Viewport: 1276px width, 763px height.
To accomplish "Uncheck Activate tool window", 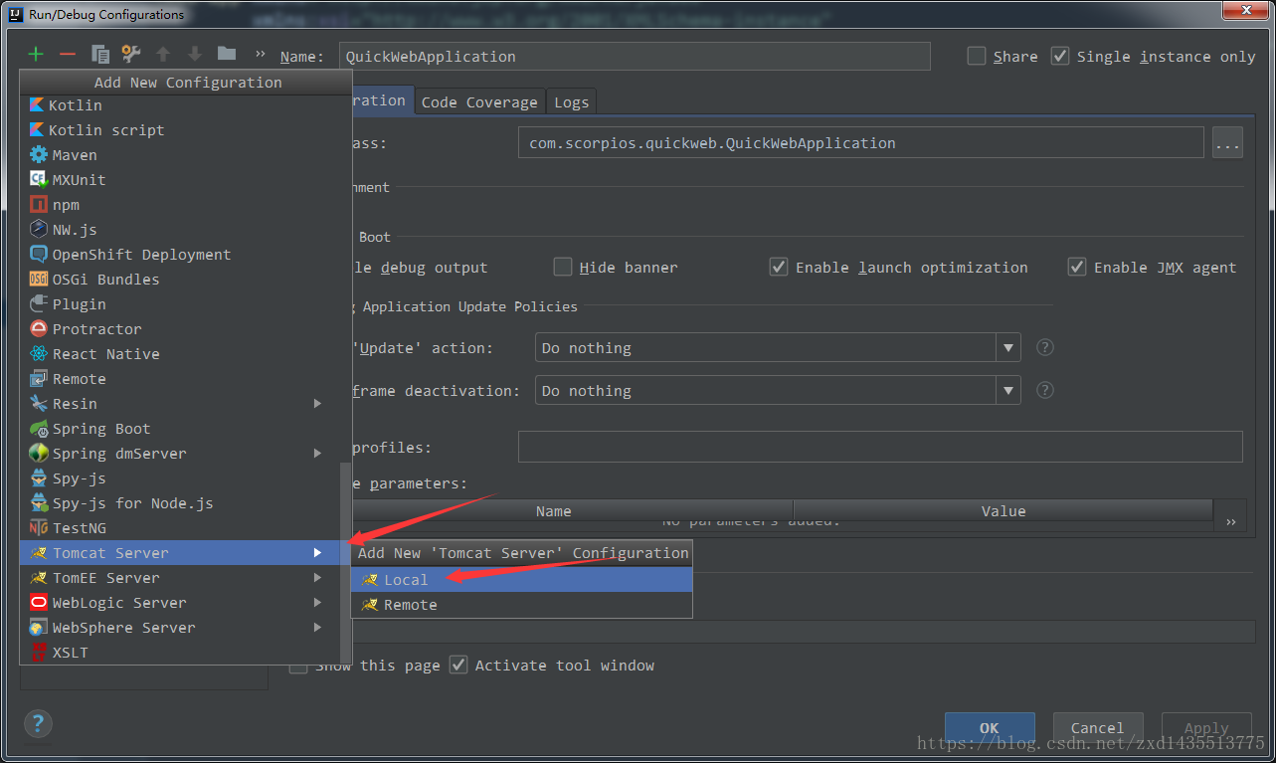I will click(458, 665).
